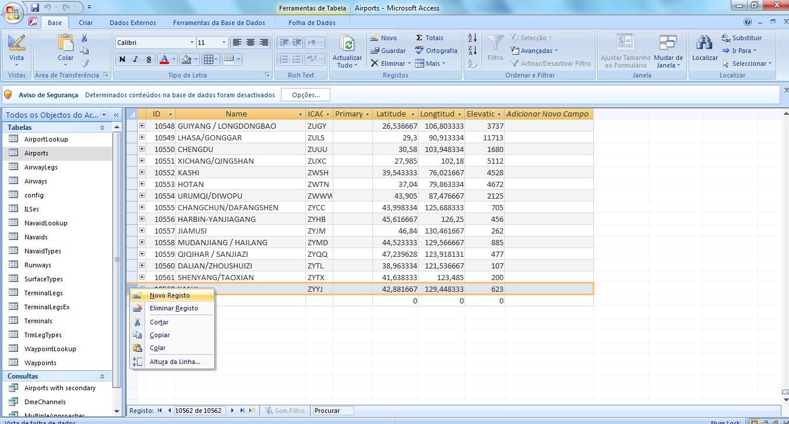The height and width of the screenshot is (424, 789).
Task: Toggle left text alignment
Action: point(237,43)
